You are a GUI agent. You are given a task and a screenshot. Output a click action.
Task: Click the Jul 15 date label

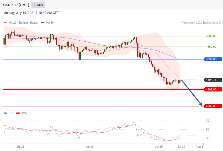click(21, 147)
